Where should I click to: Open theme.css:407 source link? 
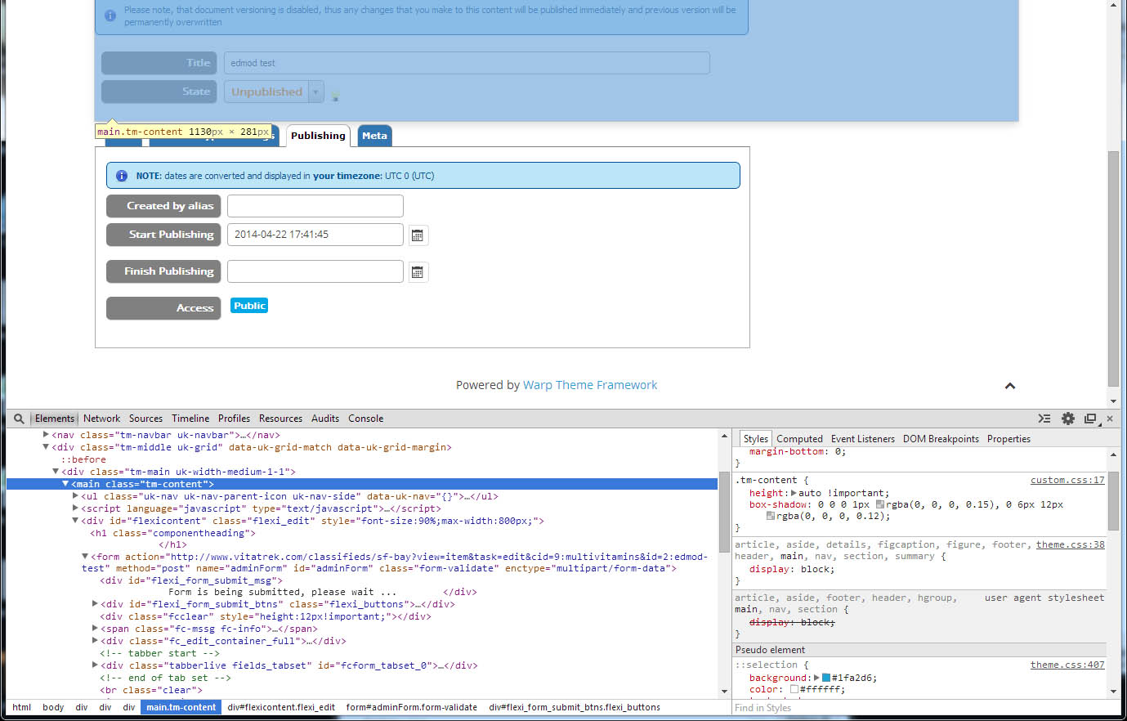pos(1067,665)
